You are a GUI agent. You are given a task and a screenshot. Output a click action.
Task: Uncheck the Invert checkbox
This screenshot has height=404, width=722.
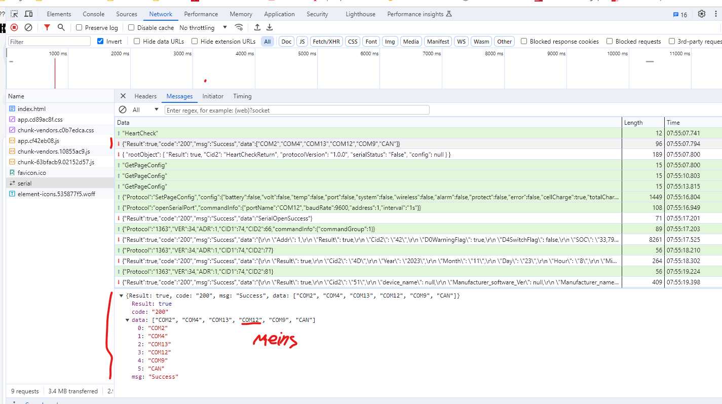pyautogui.click(x=100, y=41)
